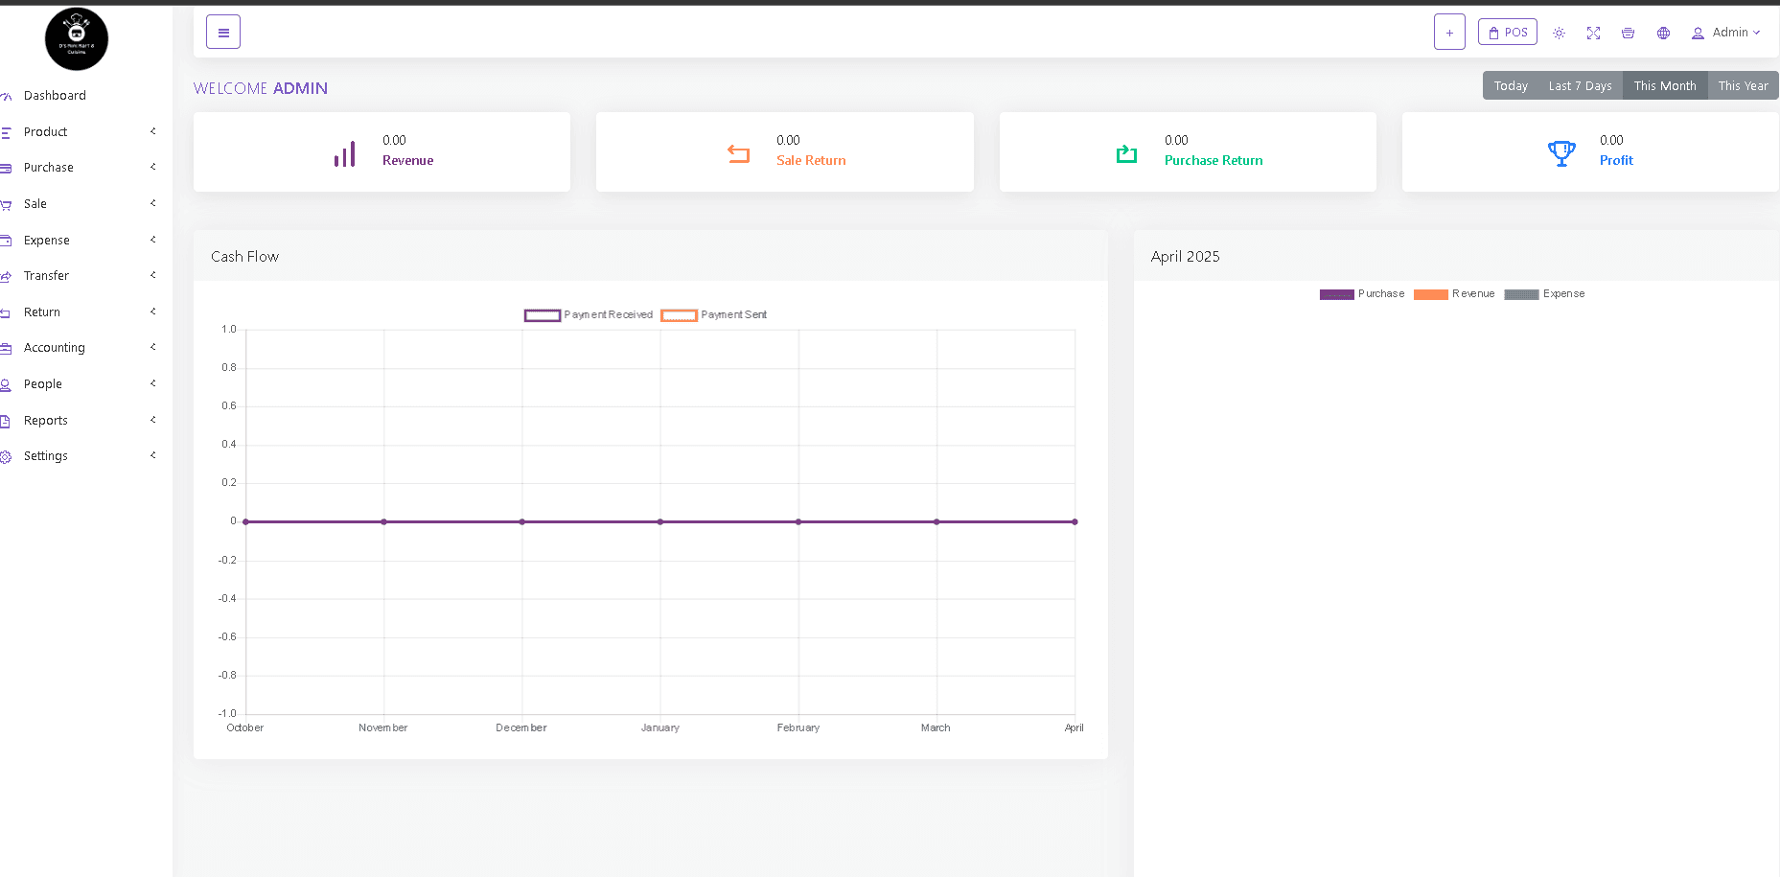Expand the Purchase menu chevron

[x=152, y=167]
